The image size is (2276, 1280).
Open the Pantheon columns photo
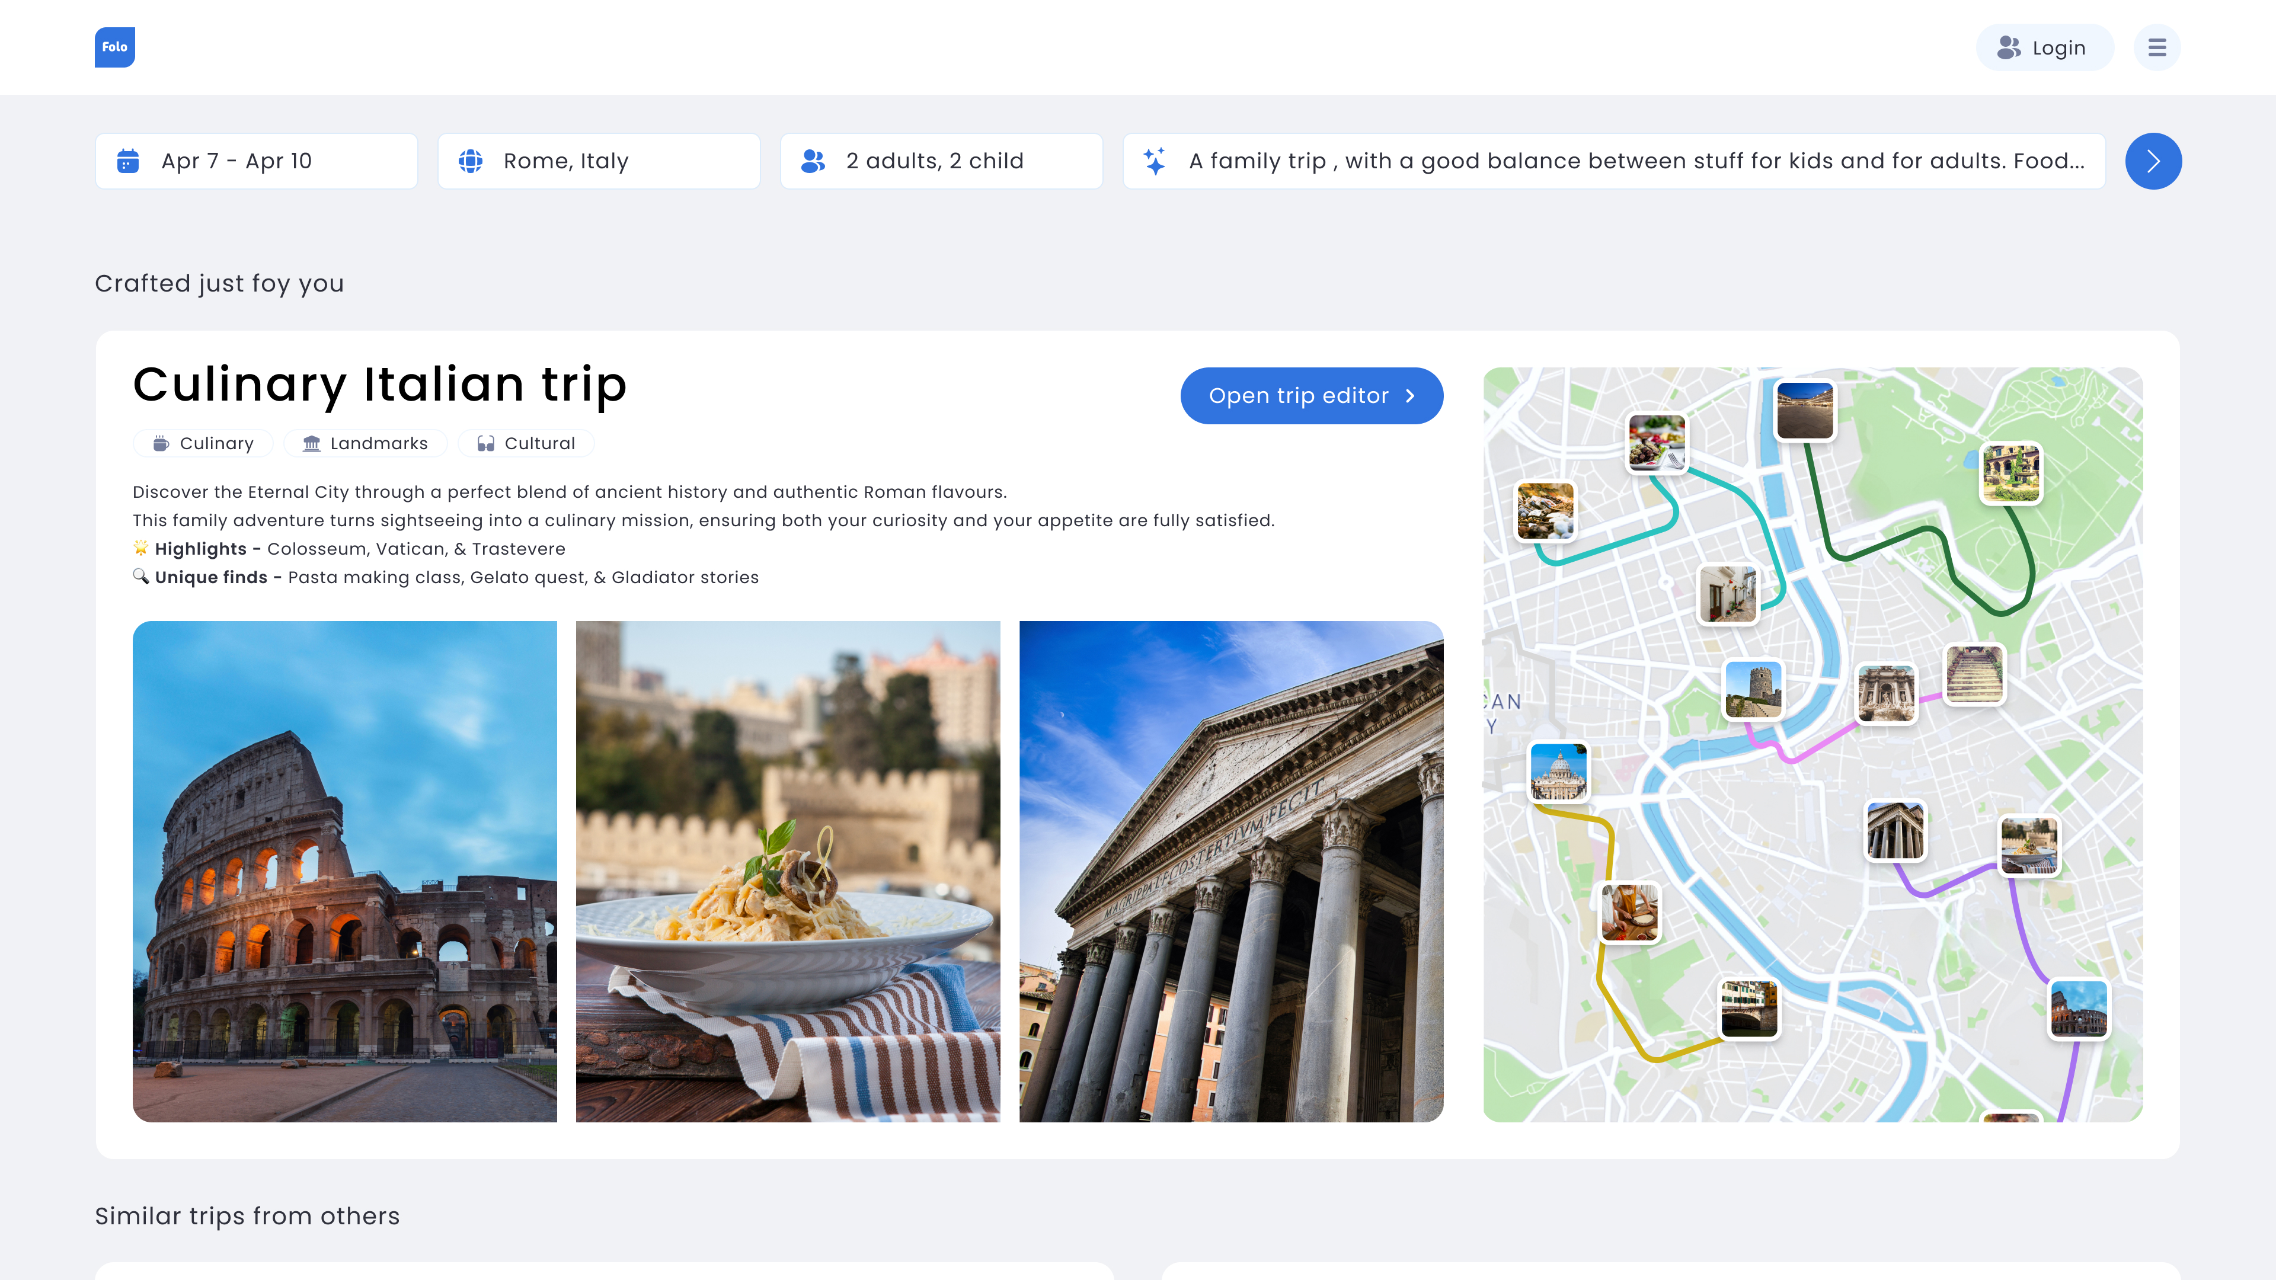[x=1231, y=871]
